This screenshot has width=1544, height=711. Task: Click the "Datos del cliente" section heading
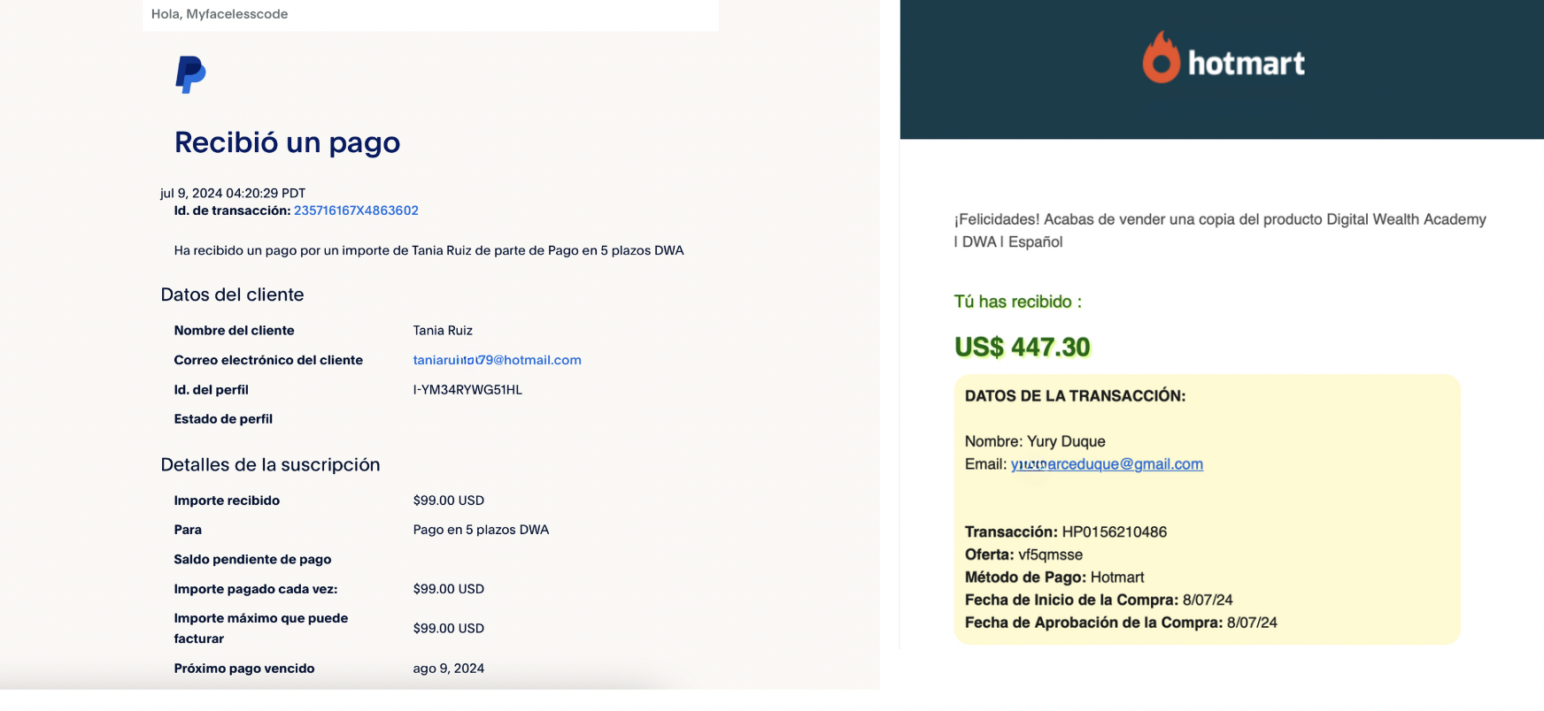click(232, 294)
